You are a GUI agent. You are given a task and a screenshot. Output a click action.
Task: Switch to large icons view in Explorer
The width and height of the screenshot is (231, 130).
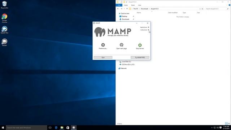tap(229, 123)
